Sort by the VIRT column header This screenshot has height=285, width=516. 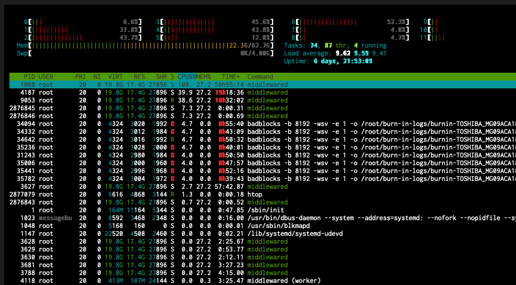[x=116, y=76]
